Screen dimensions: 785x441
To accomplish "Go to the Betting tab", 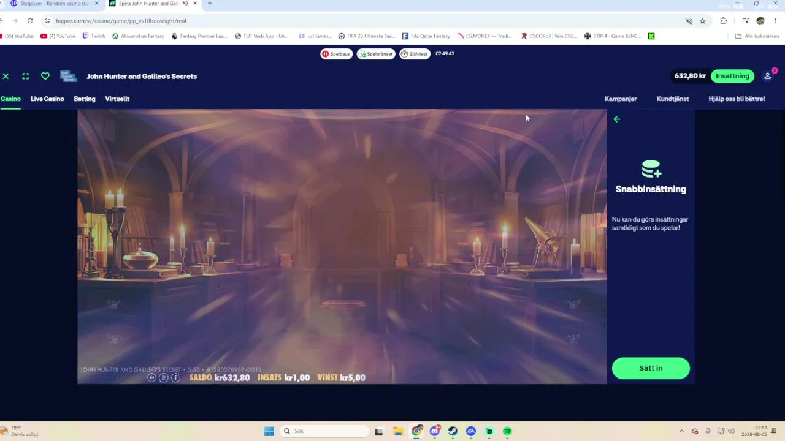I will [x=85, y=99].
